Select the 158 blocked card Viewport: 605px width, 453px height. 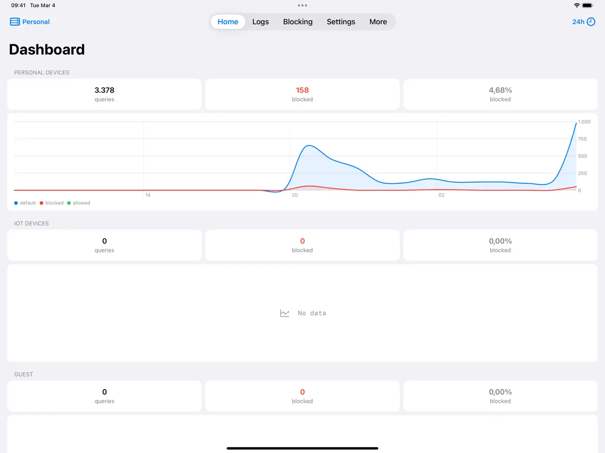pos(302,94)
